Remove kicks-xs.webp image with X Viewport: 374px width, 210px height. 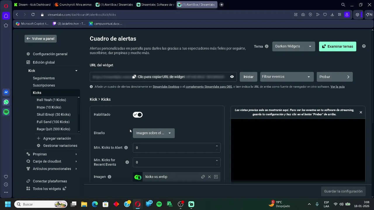[209, 177]
